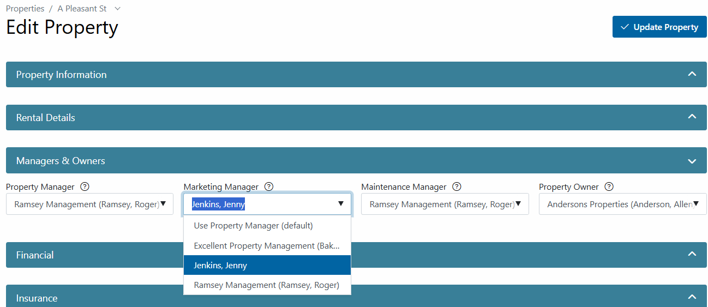Open the Maintenance Manager dropdown
Screen dimensions: 708x307
[x=445, y=204]
